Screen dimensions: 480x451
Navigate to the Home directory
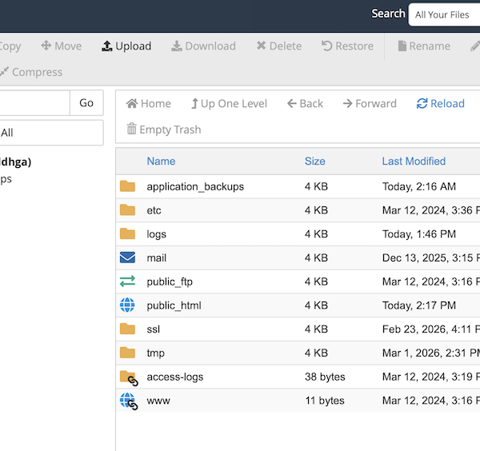point(149,103)
